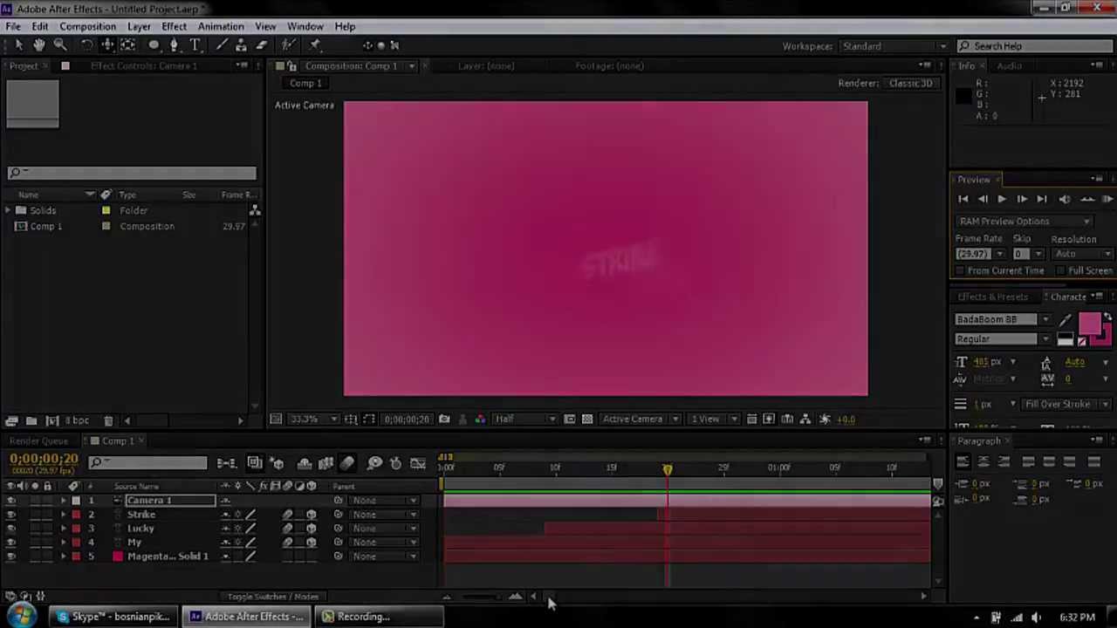Toggle the Camera 1 layer visibility eye
This screenshot has width=1117, height=628.
[11, 501]
